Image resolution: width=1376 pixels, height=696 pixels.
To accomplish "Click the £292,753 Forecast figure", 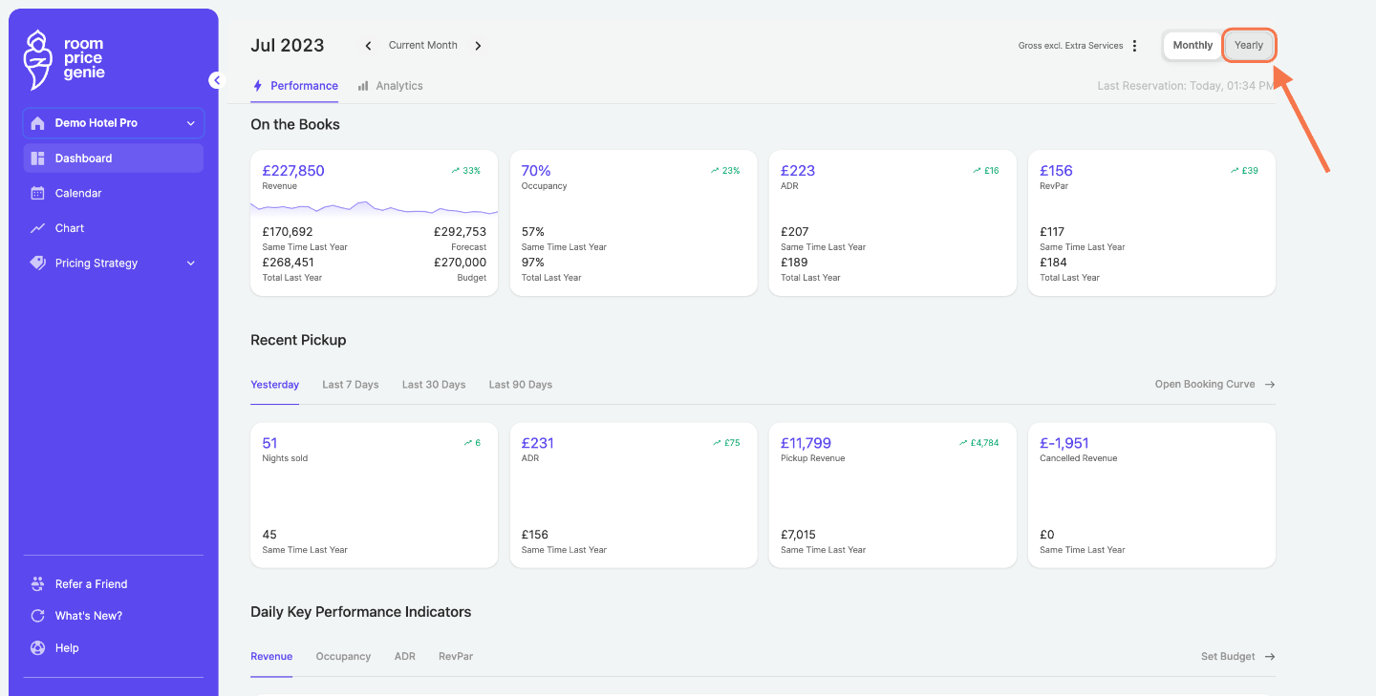I will 460,232.
